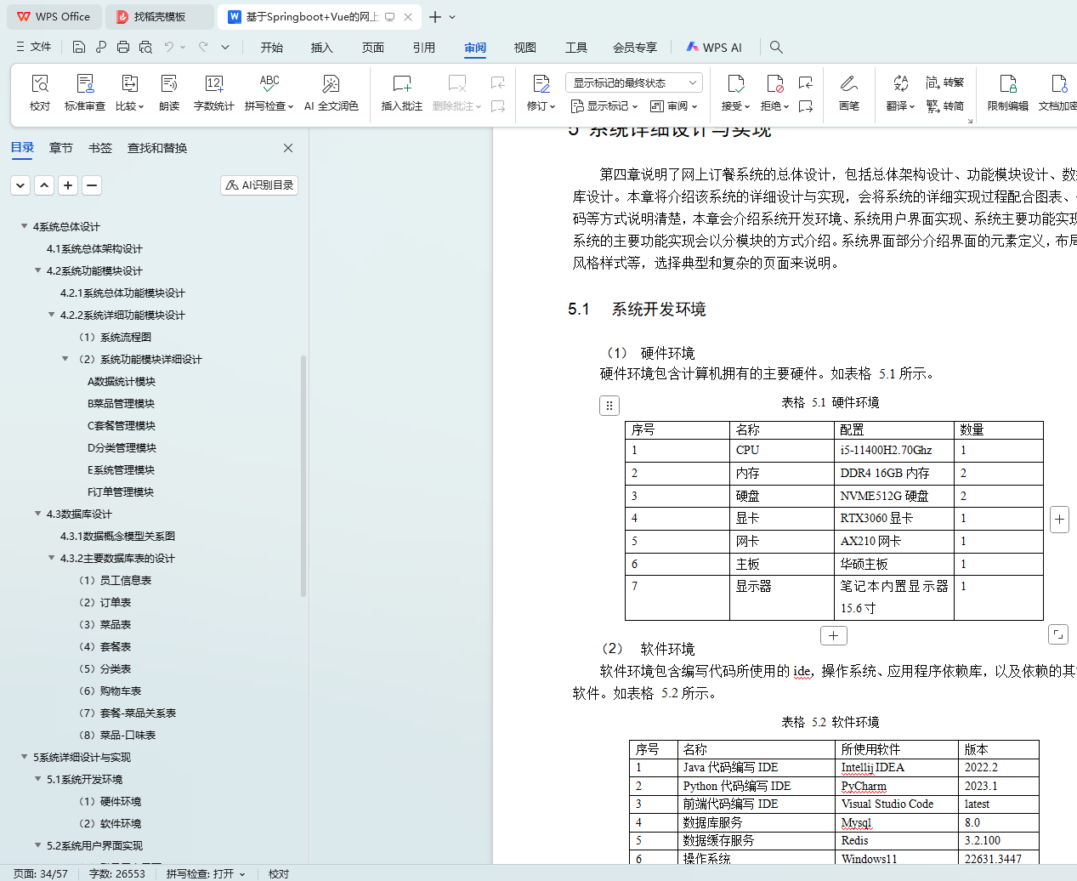Click 拒绝 reject changes icon
Image resolution: width=1077 pixels, height=881 pixels.
coord(774,83)
